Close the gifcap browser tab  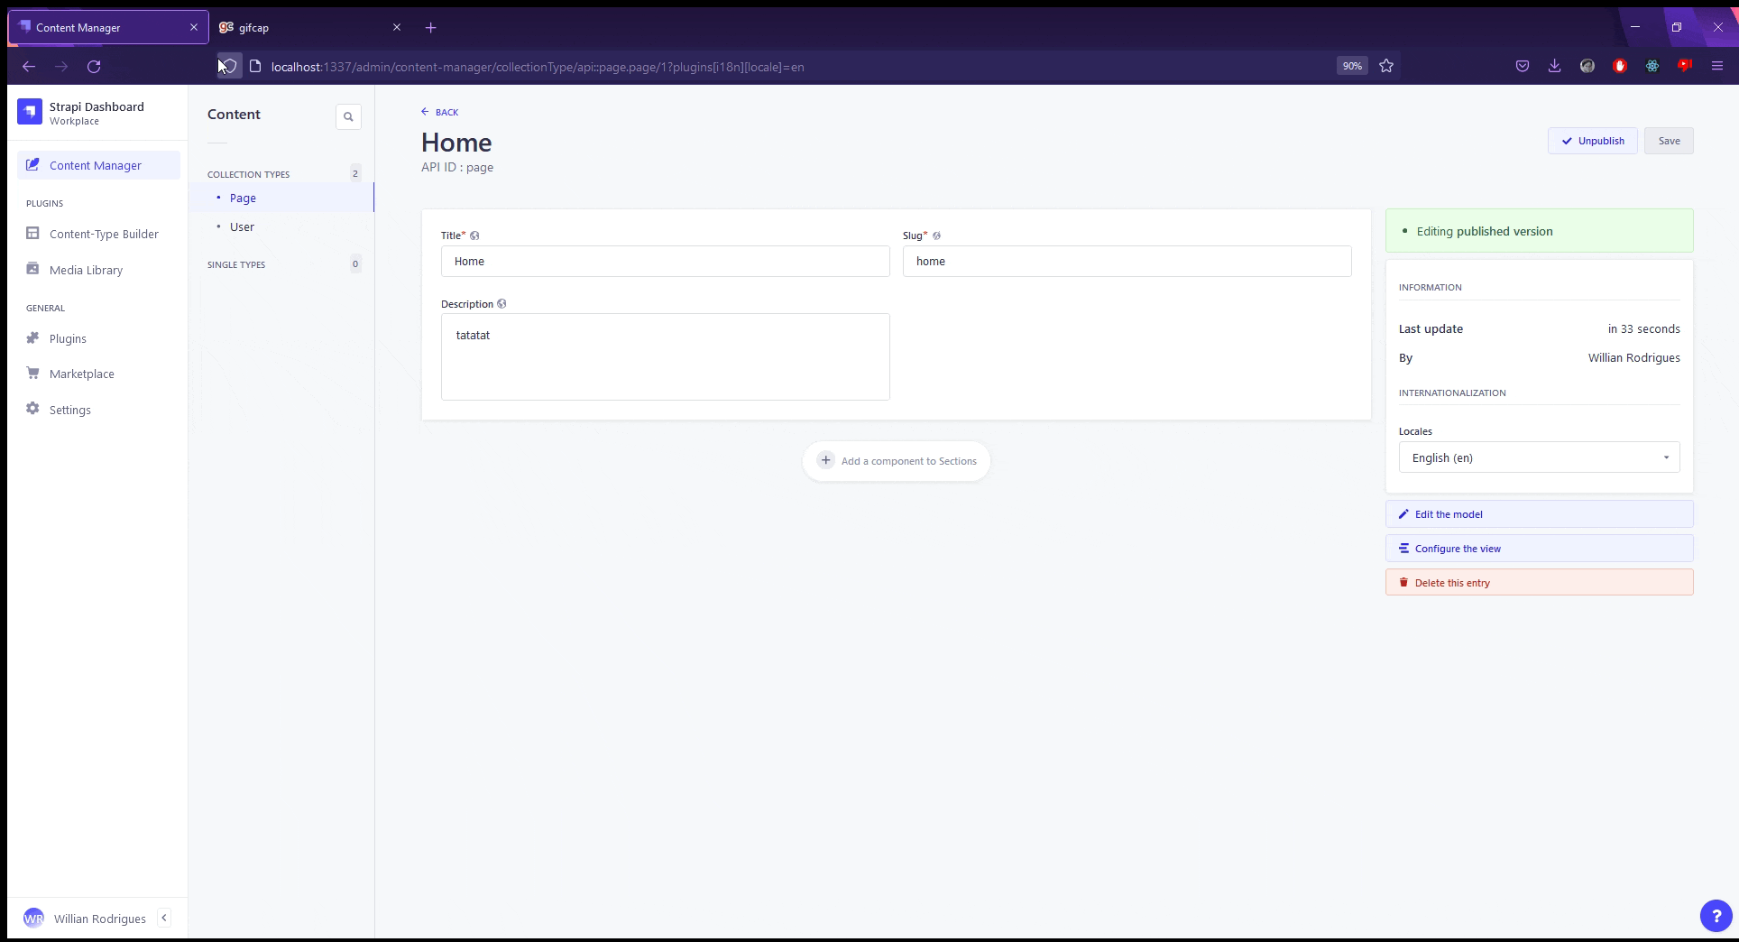397,27
